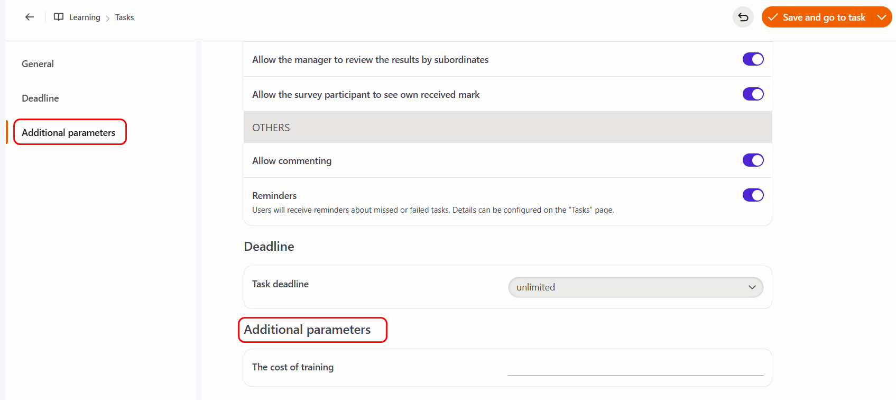Disable the Reminders toggle
Viewport: 896px width, 400px height.
pyautogui.click(x=753, y=195)
